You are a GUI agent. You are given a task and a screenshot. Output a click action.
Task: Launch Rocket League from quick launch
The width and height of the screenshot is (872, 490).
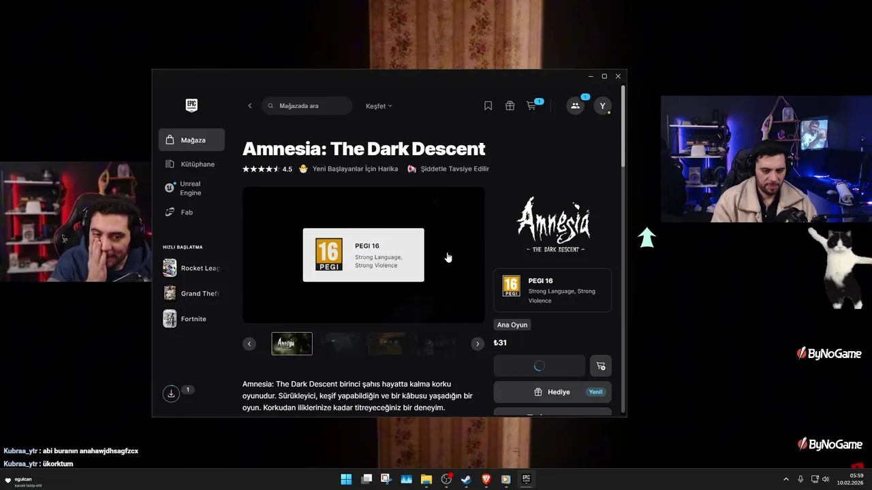pyautogui.click(x=191, y=268)
